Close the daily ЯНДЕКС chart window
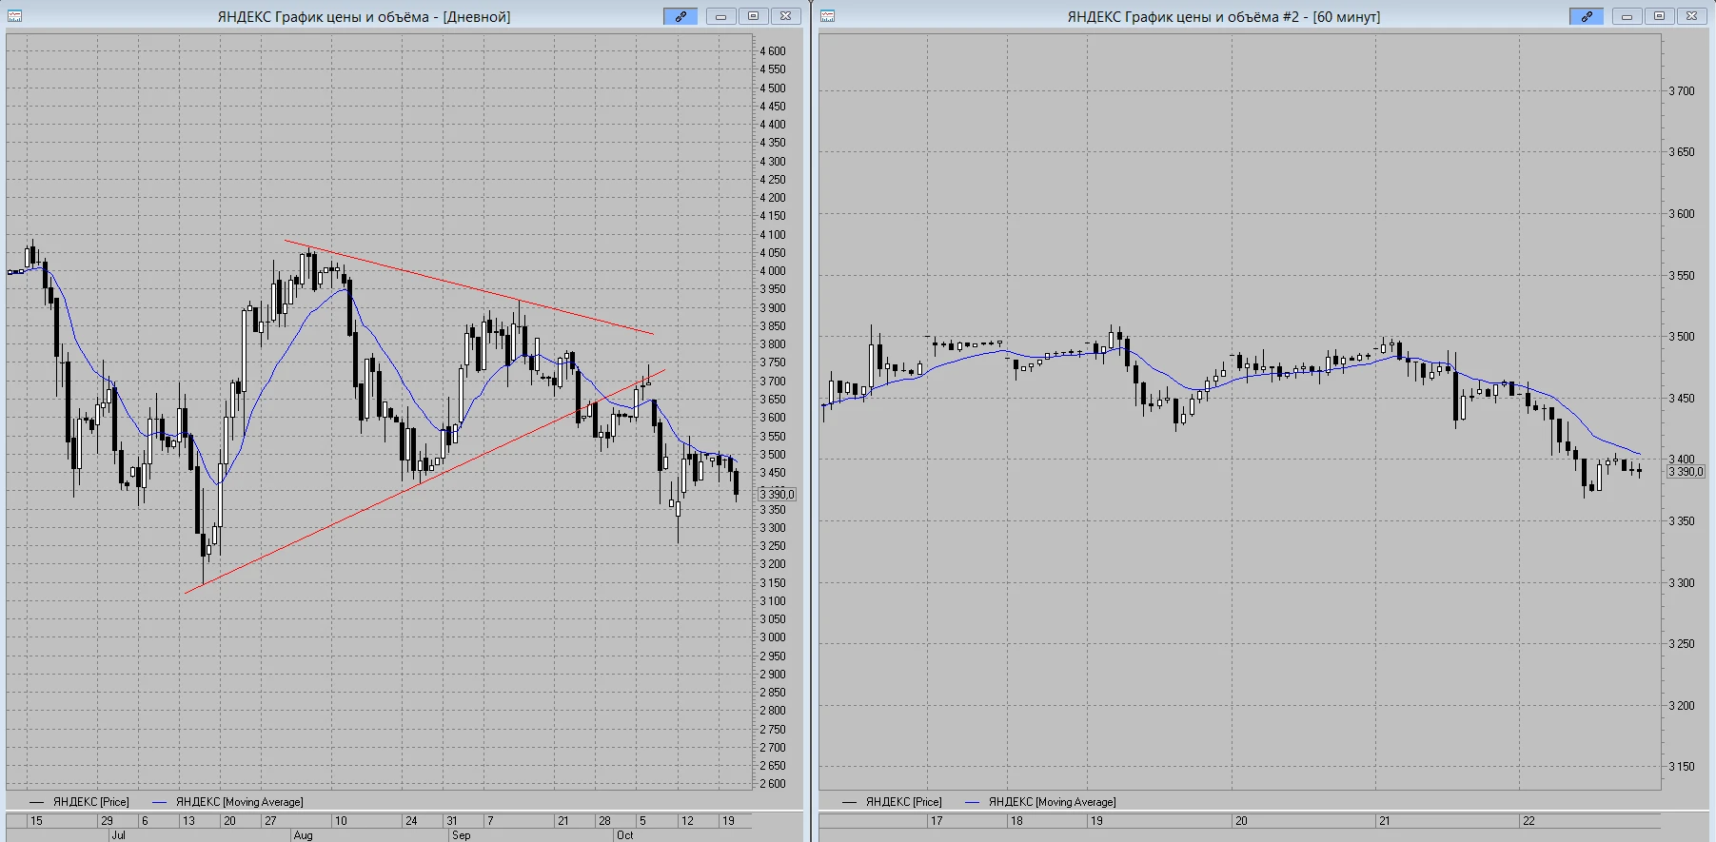Viewport: 1716px width, 842px height. [x=785, y=16]
